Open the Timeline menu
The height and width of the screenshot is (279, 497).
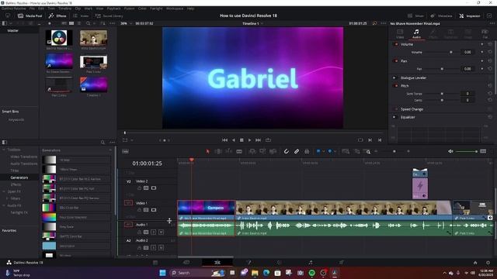[x=64, y=9]
